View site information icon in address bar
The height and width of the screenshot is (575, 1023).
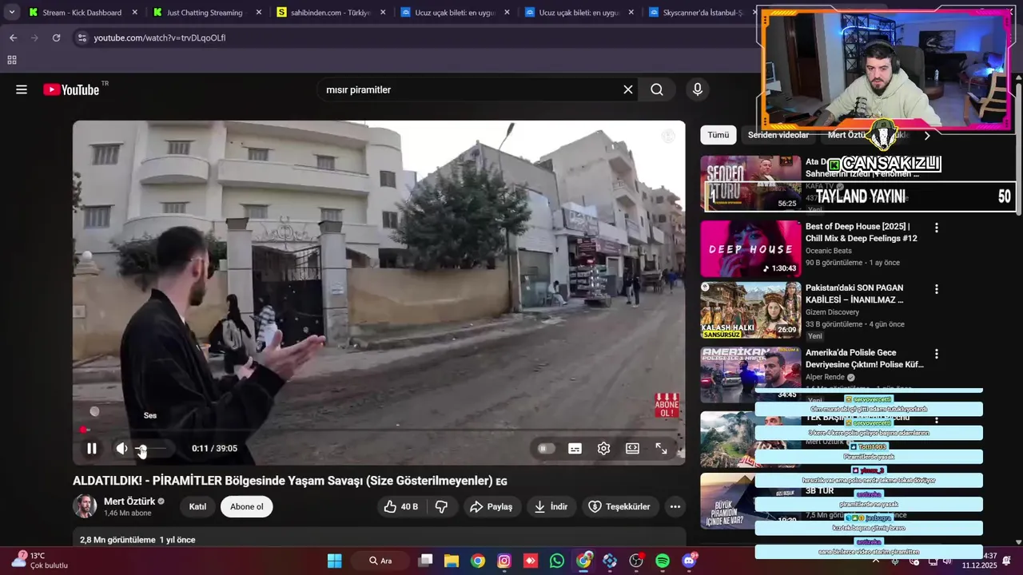click(x=82, y=38)
